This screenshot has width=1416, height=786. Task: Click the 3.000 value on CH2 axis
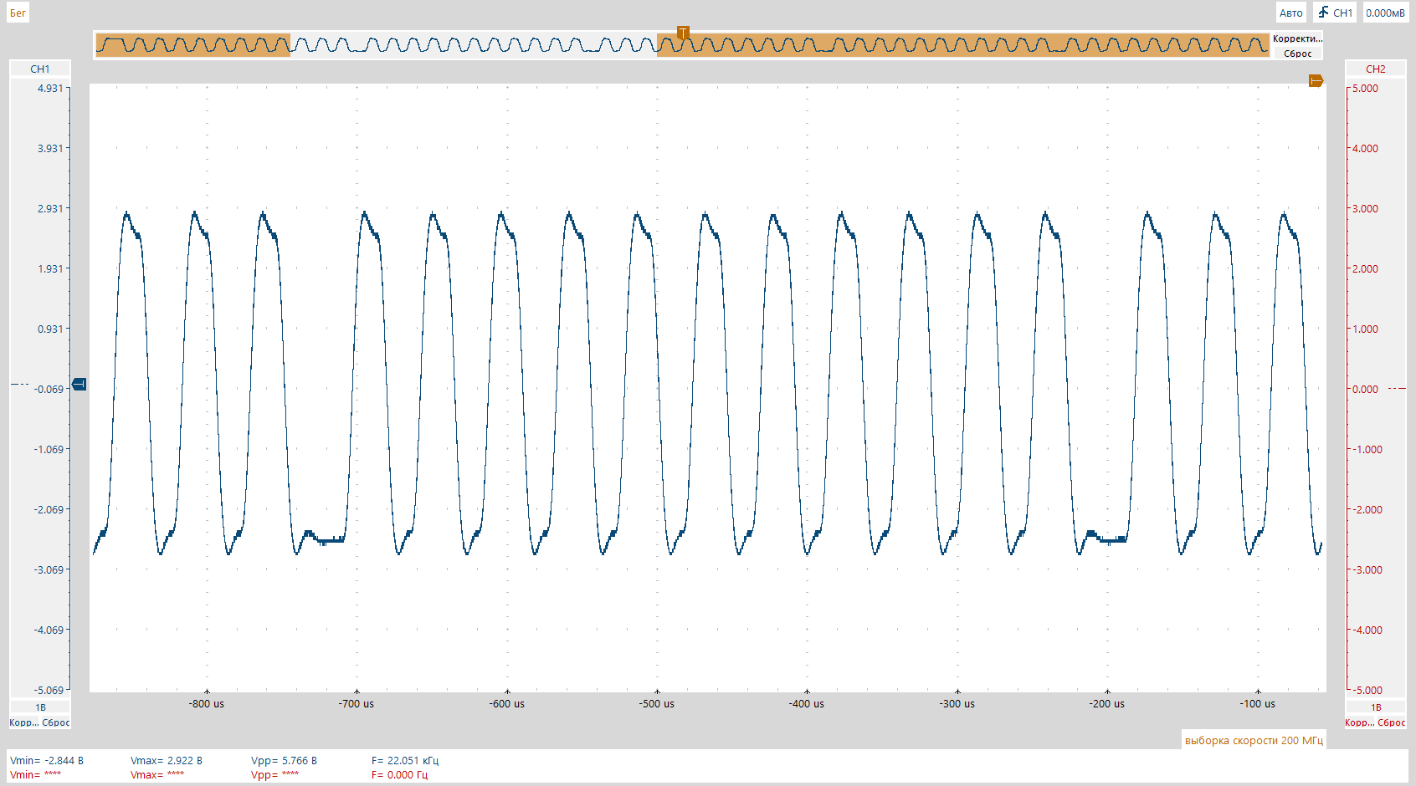1365,208
